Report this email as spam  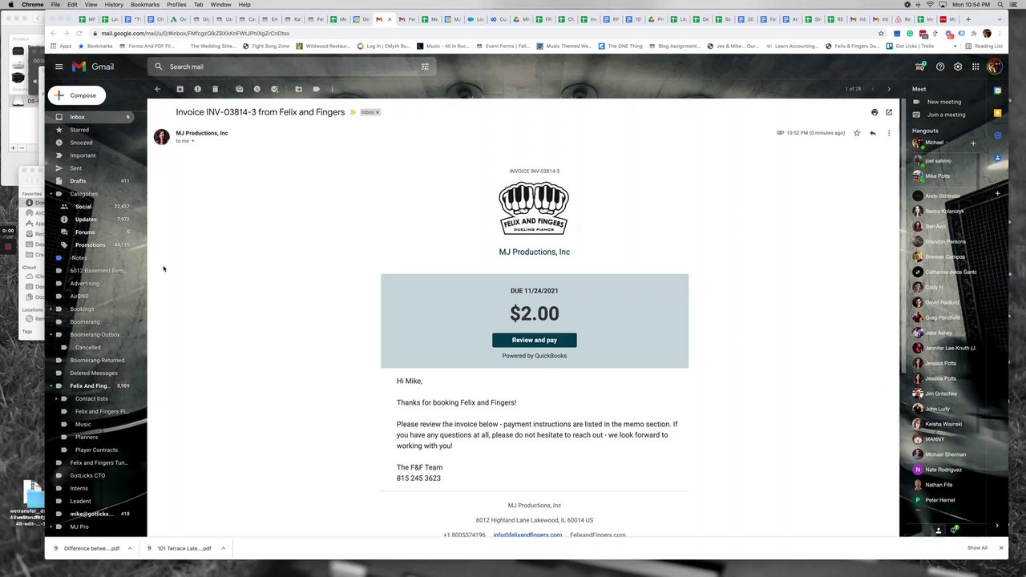click(x=197, y=89)
